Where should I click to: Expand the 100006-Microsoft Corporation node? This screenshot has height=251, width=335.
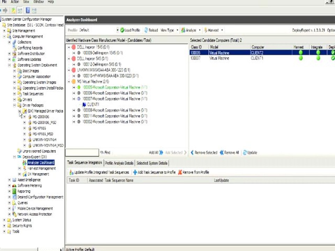(x=74, y=93)
